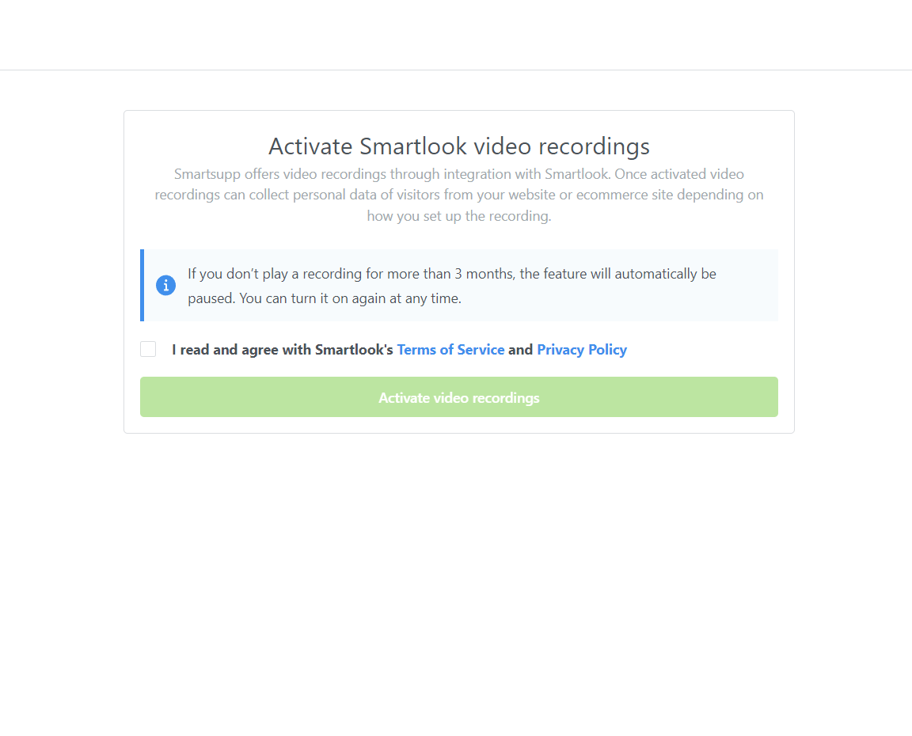The height and width of the screenshot is (736, 912).
Task: Click the "how you set up the recording" line
Action: click(x=458, y=216)
